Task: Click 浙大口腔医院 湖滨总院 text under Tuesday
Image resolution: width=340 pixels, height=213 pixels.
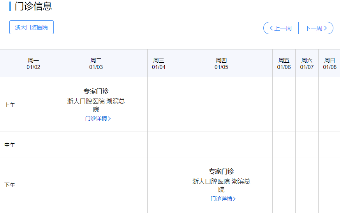Action: click(96, 101)
